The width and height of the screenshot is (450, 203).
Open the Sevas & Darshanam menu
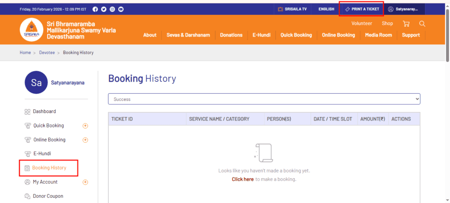click(x=188, y=35)
